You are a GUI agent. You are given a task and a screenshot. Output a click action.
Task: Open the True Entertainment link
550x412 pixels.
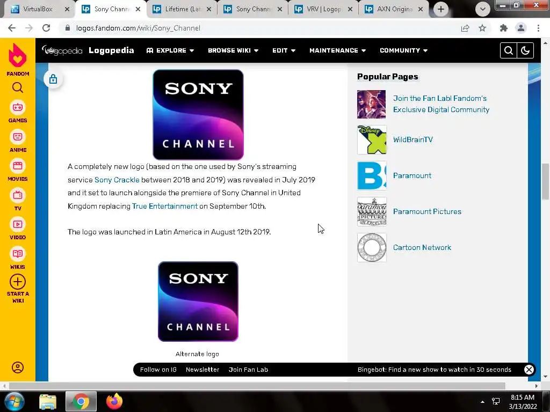(165, 206)
